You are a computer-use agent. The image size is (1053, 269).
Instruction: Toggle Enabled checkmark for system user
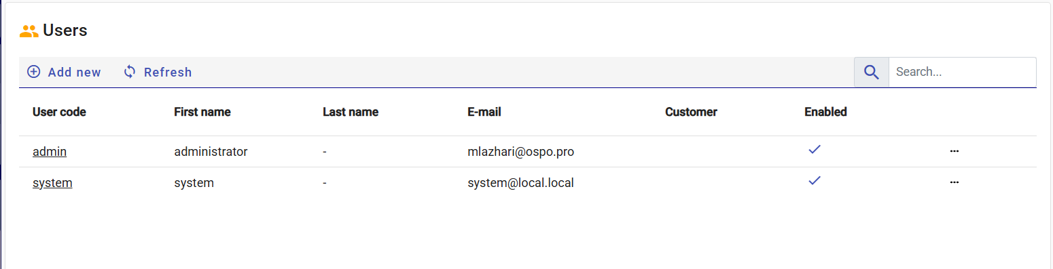tap(815, 181)
